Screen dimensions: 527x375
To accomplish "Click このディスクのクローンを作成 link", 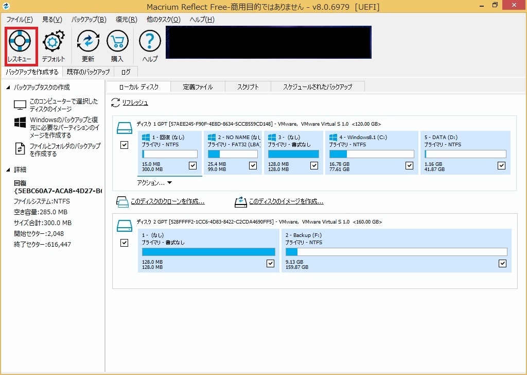I will [168, 201].
